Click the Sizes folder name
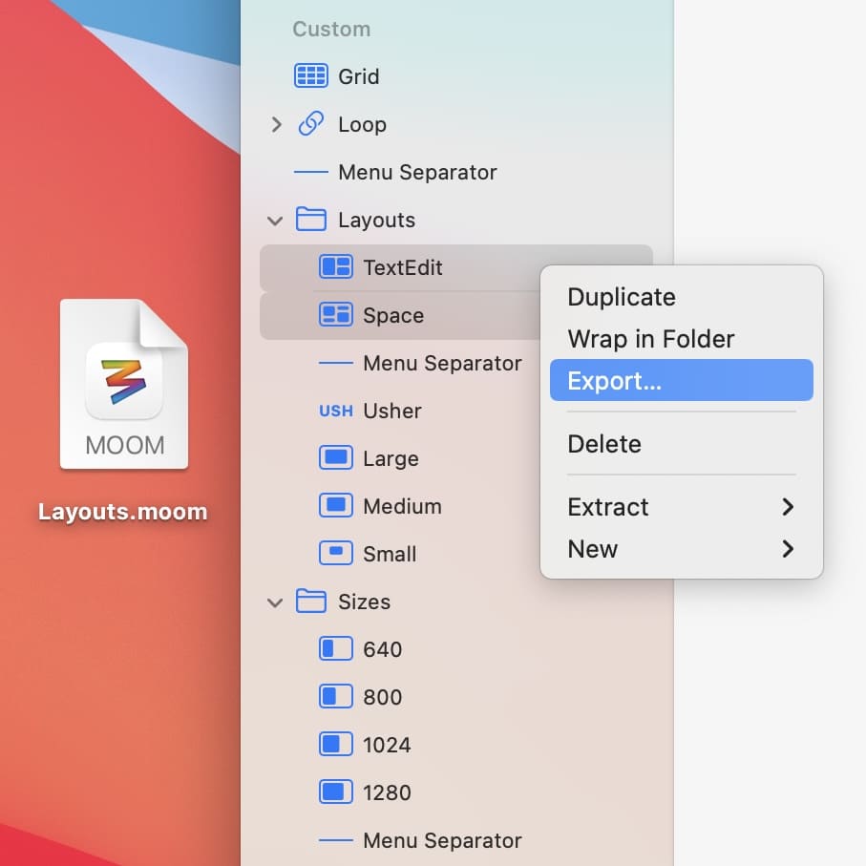The image size is (866, 866). 364,602
